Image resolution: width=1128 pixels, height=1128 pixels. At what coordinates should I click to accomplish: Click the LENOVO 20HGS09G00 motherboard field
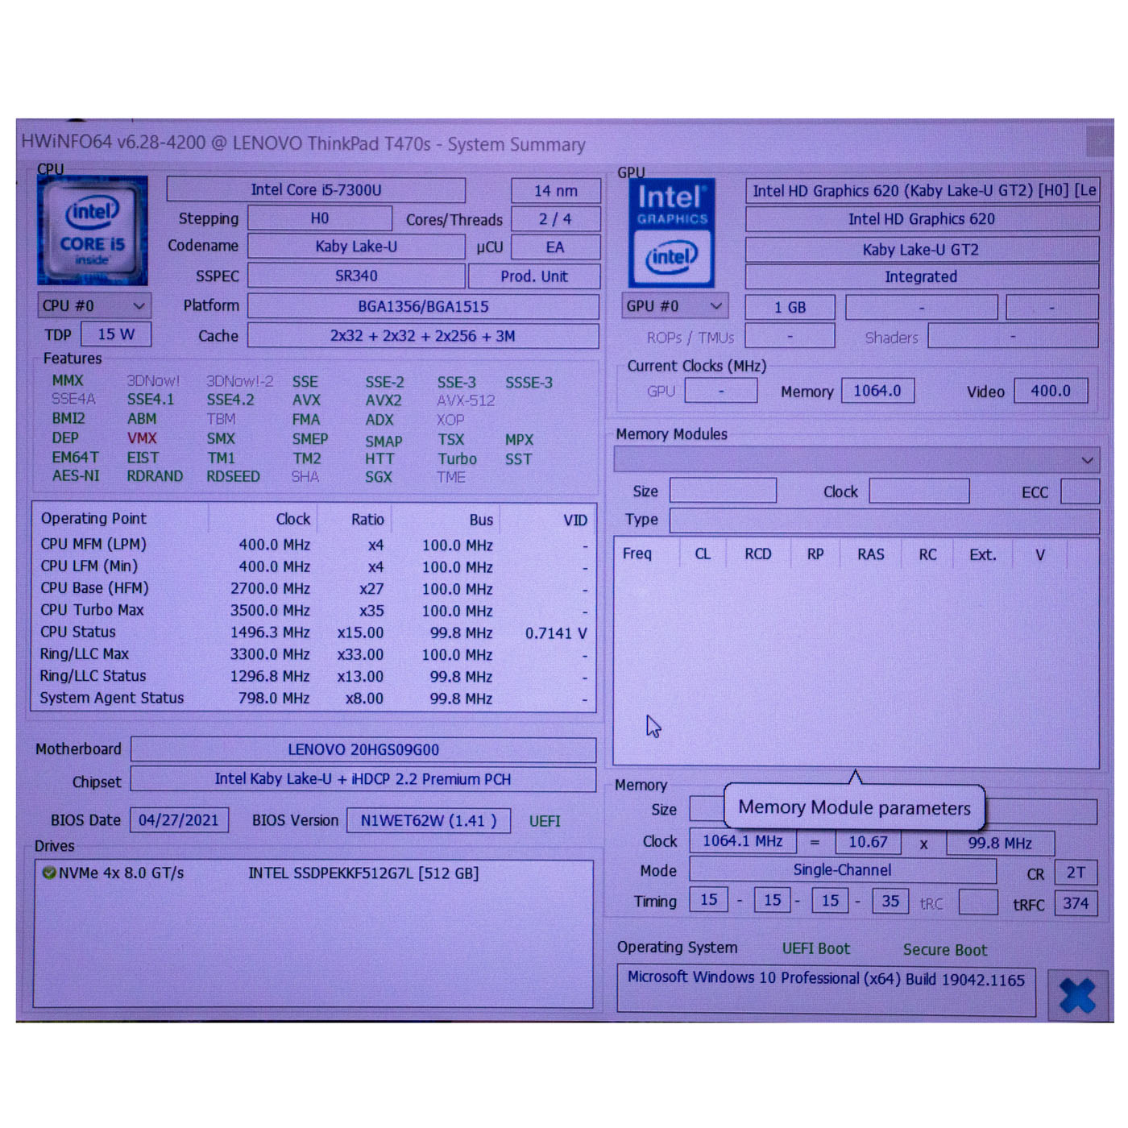click(x=363, y=749)
